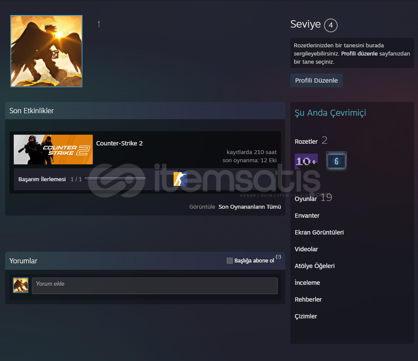Open Son Oynananların Tümü link
The image size is (418, 361).
click(x=250, y=207)
